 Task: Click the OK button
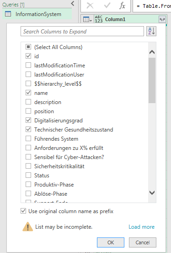(x=111, y=242)
